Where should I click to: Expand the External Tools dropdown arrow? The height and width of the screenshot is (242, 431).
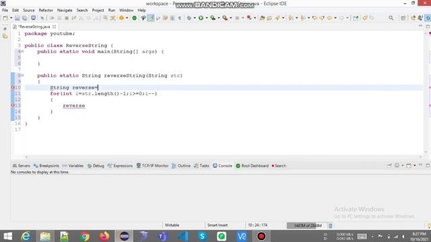tap(230, 18)
